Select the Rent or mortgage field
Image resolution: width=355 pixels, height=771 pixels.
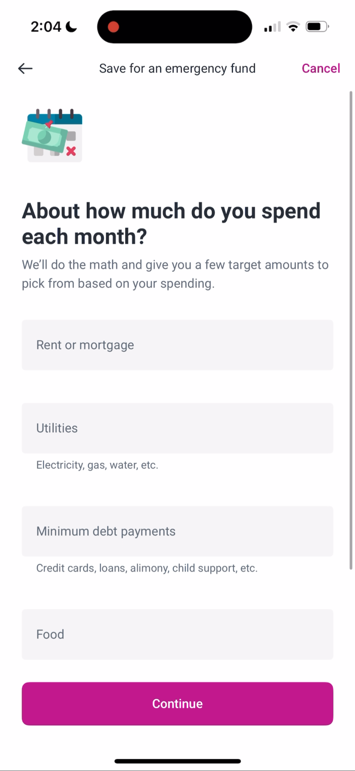pyautogui.click(x=177, y=345)
